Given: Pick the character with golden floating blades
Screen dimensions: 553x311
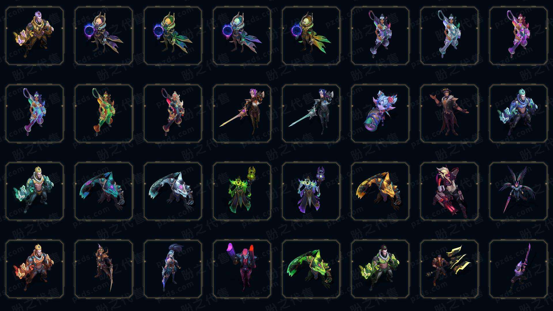Looking at the screenshot, I should coord(449,269).
